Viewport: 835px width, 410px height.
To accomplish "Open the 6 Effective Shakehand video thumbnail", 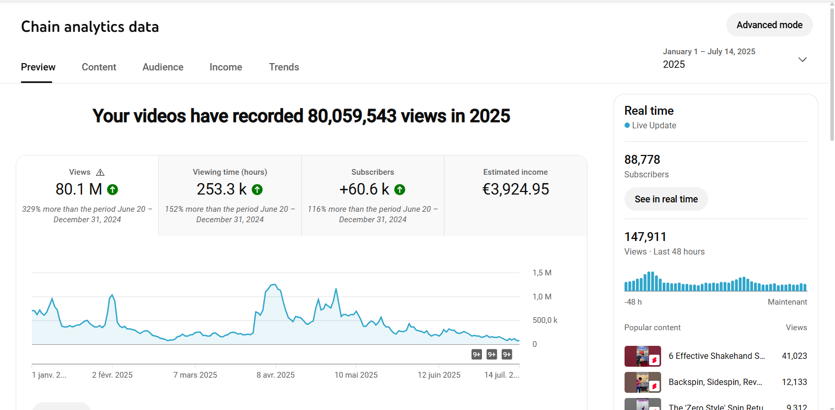I will click(x=642, y=356).
